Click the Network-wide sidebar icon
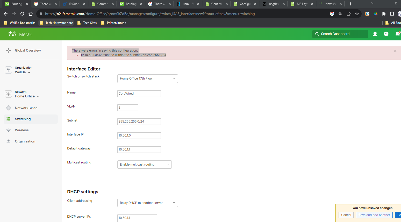The image size is (401, 222). [9, 108]
